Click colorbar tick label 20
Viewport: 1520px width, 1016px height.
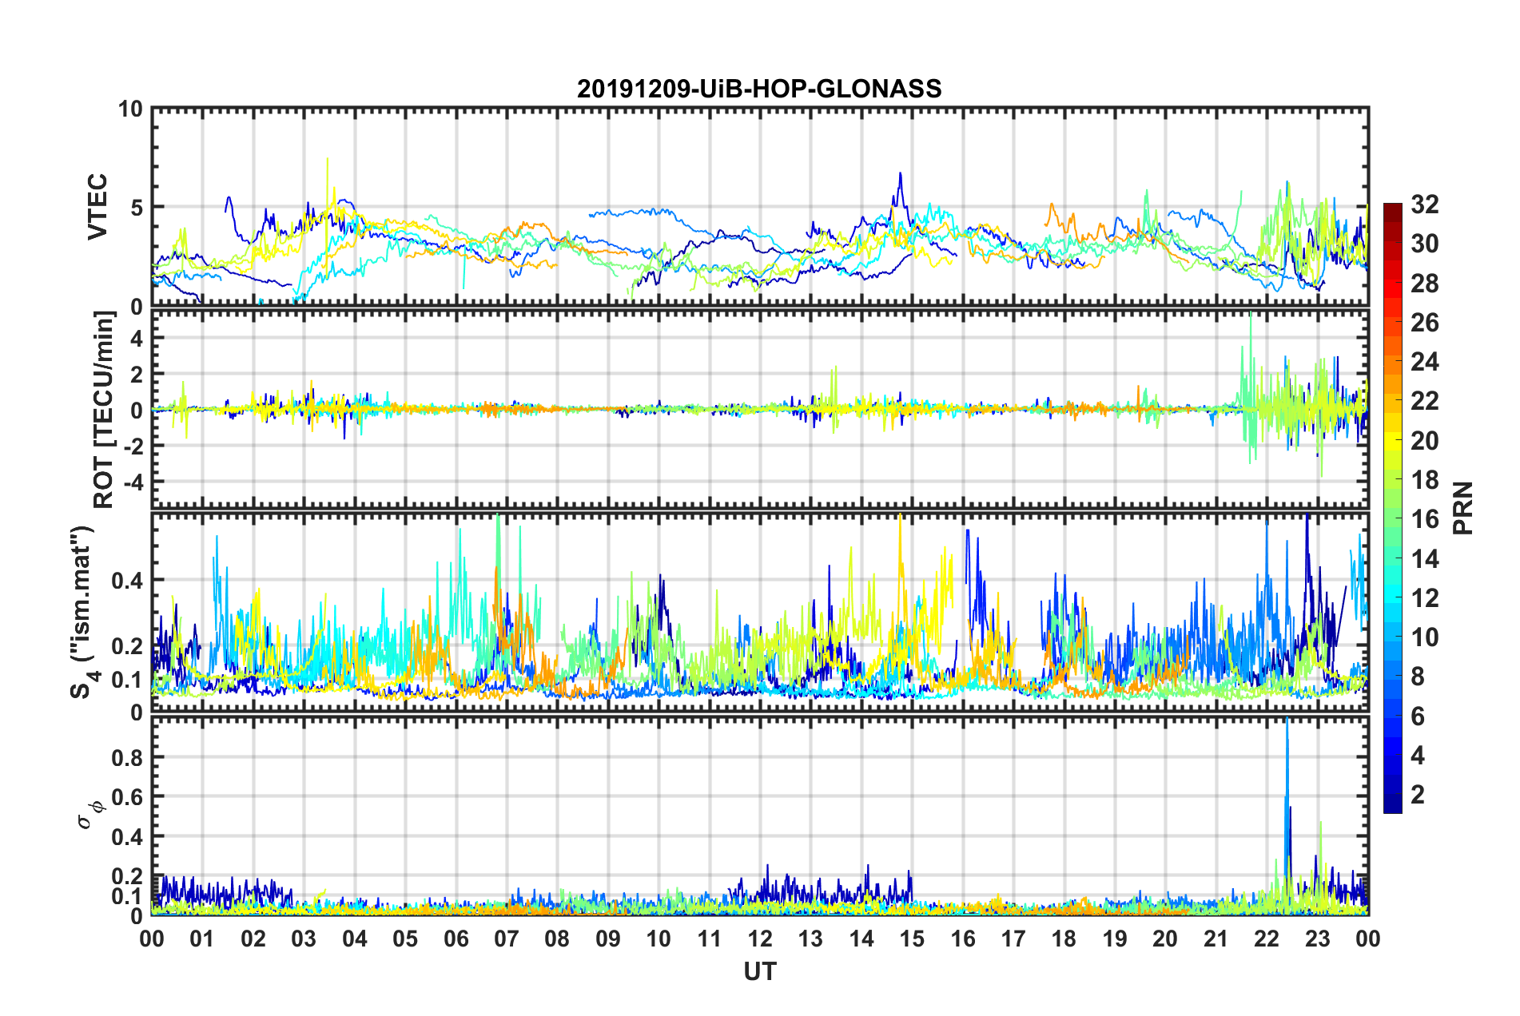pyautogui.click(x=1424, y=441)
